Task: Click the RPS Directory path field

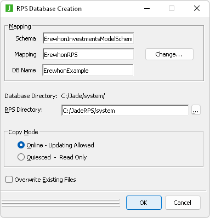Action: (x=125, y=110)
